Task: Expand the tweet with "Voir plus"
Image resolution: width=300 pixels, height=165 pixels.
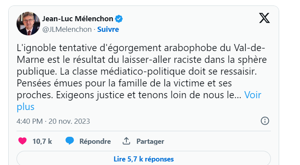Action: point(253,95)
